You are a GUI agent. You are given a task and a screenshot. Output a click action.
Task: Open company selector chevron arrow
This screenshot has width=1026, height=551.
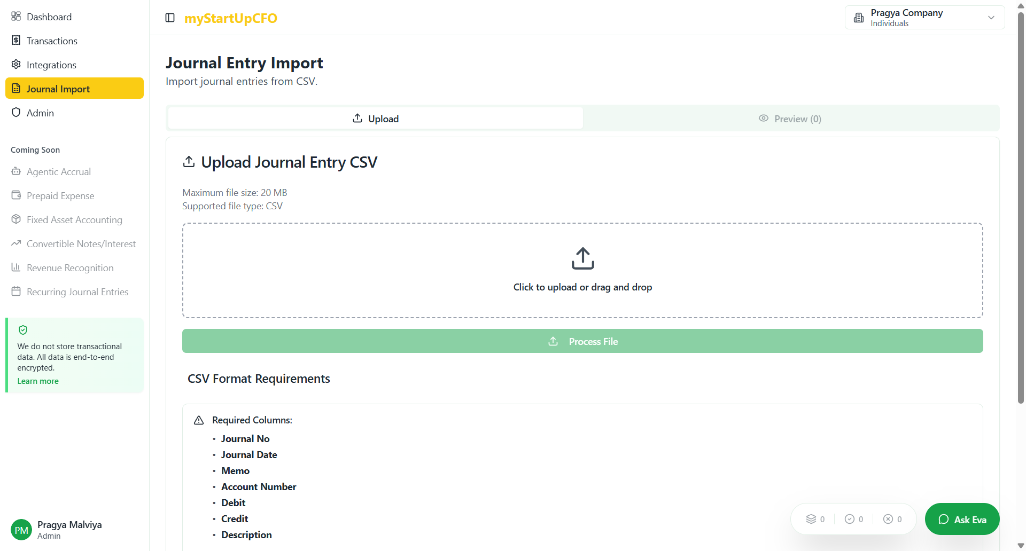(991, 18)
